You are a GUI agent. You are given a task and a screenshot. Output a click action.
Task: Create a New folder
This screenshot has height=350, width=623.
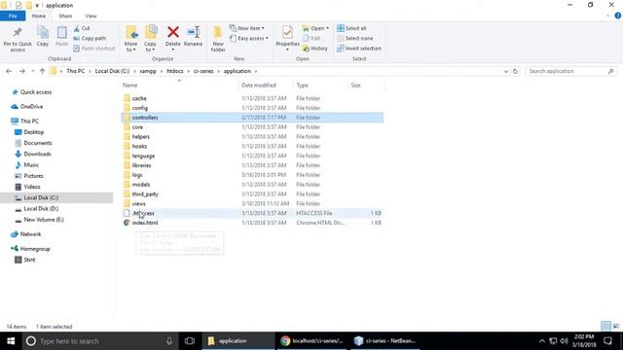(218, 39)
